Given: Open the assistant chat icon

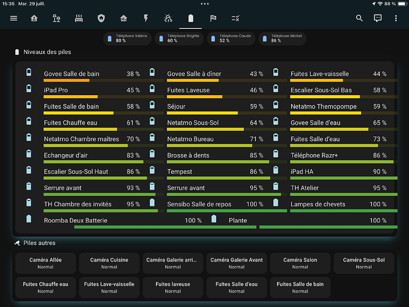Looking at the screenshot, I should pyautogui.click(x=378, y=18).
